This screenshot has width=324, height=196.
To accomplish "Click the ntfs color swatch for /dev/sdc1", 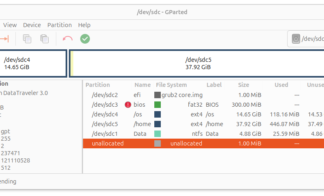I will coord(158,134).
